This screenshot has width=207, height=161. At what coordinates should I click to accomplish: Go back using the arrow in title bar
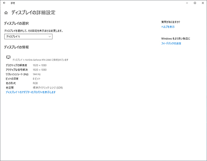point(4,3)
